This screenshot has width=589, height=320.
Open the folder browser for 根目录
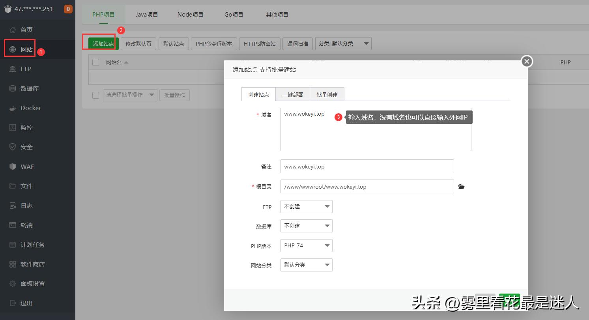pyautogui.click(x=462, y=186)
